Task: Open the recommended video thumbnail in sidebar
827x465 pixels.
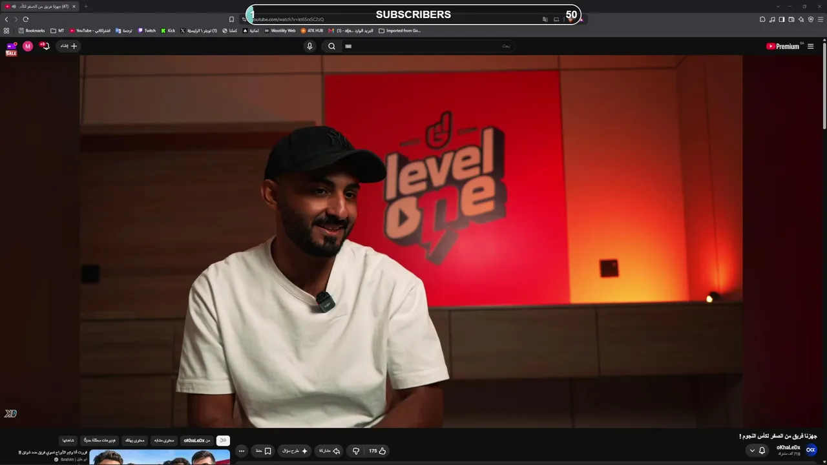Action: click(x=160, y=457)
